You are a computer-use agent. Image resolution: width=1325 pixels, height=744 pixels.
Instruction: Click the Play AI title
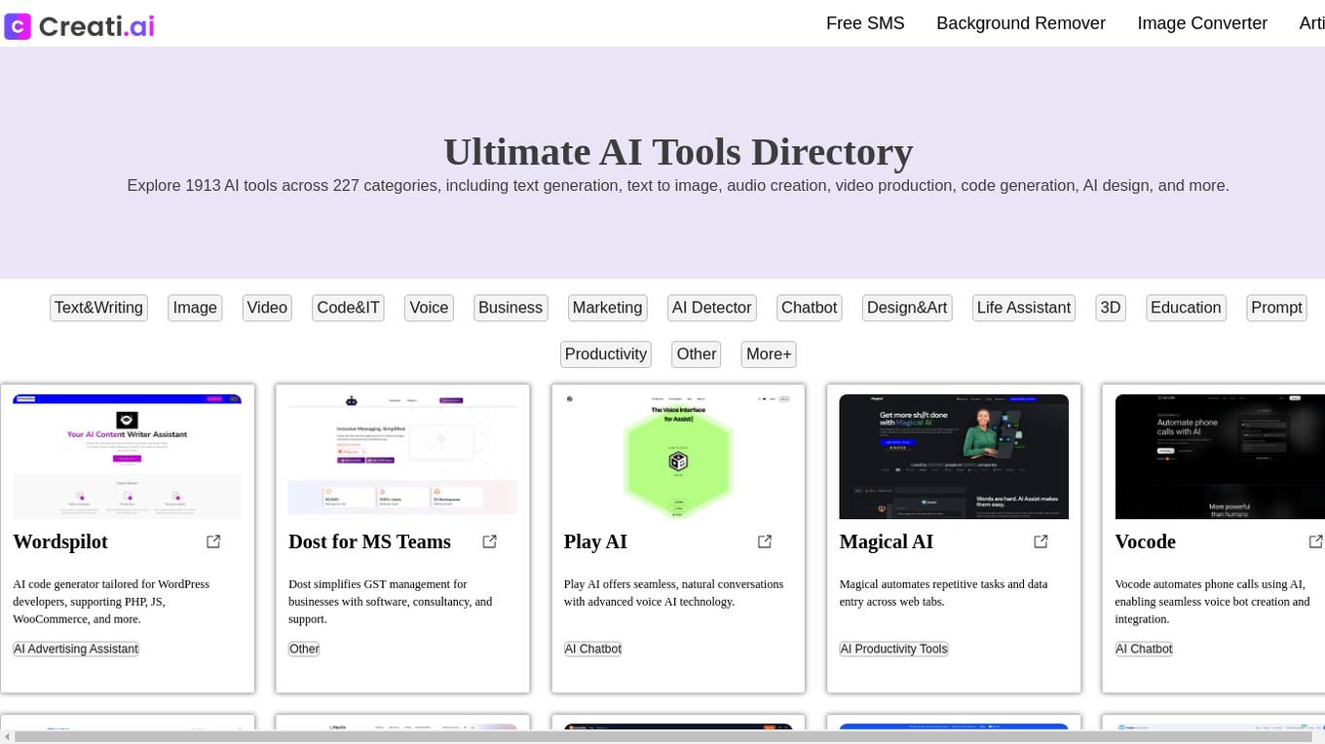(595, 542)
